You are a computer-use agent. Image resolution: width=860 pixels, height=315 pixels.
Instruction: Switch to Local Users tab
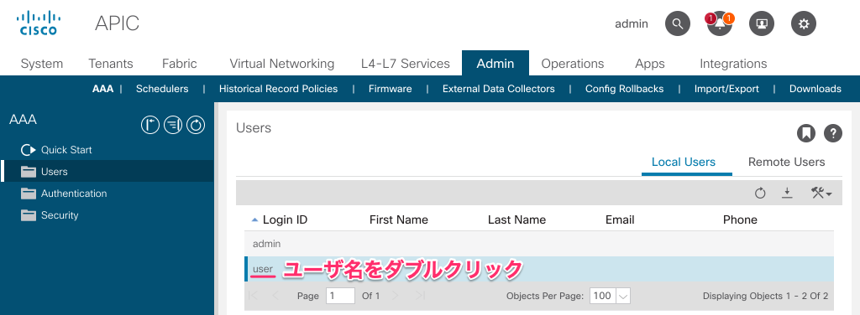(684, 162)
